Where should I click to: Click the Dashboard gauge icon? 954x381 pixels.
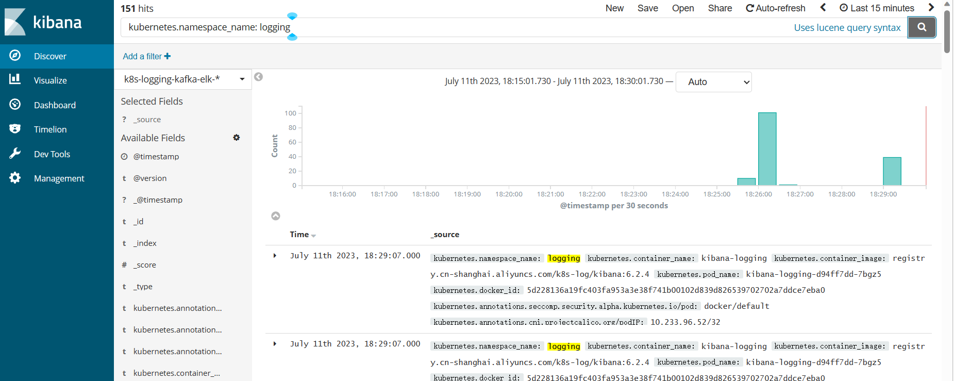(15, 104)
